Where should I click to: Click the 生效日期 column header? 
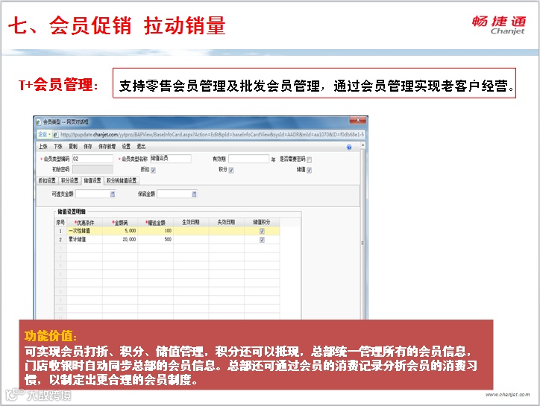tap(191, 222)
